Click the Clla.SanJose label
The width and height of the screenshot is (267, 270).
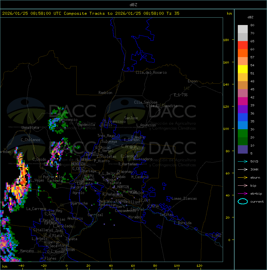click(x=146, y=102)
